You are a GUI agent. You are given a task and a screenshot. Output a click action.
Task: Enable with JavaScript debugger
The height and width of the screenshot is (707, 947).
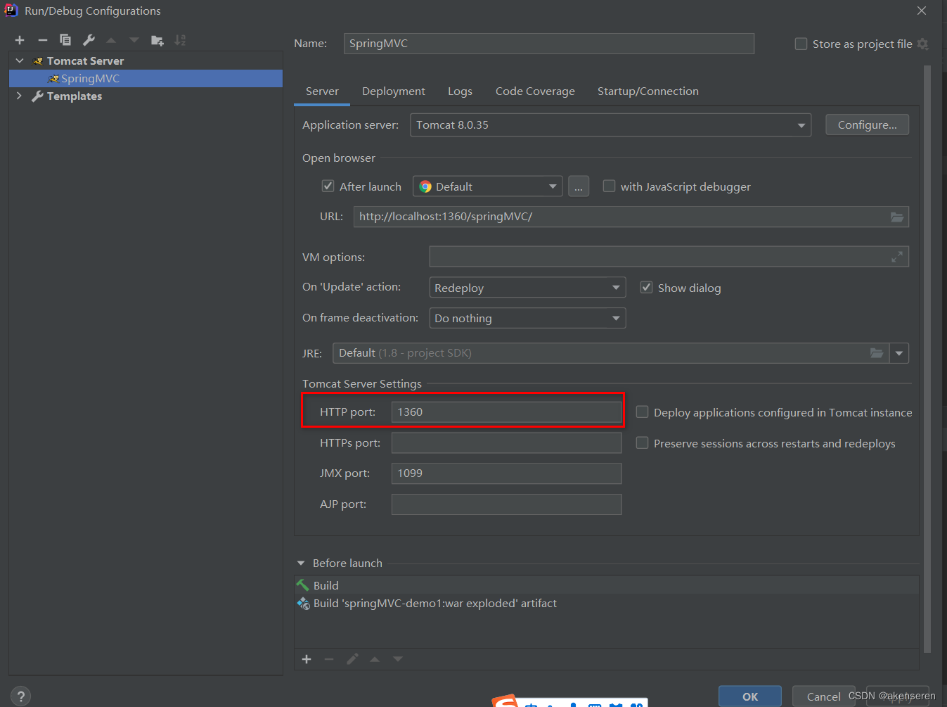(x=609, y=186)
